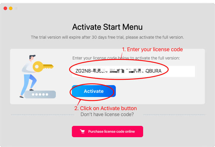Focus the license code input field
Viewport: 215px width, 147px height.
click(x=134, y=71)
